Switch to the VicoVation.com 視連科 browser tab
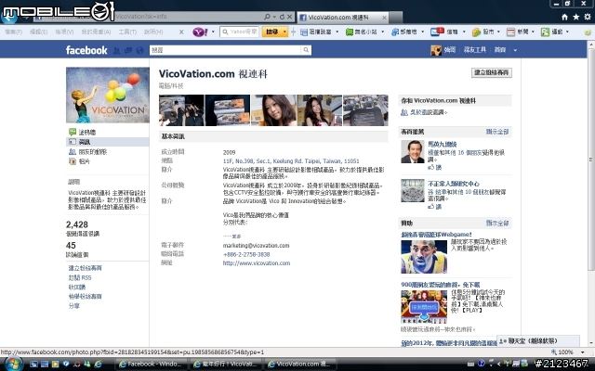Screen dimensions: 595x371 342,18
